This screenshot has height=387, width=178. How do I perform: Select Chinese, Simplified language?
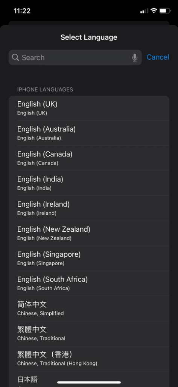89,308
